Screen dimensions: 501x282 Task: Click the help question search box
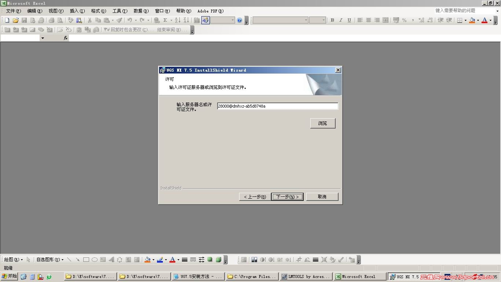(x=464, y=11)
